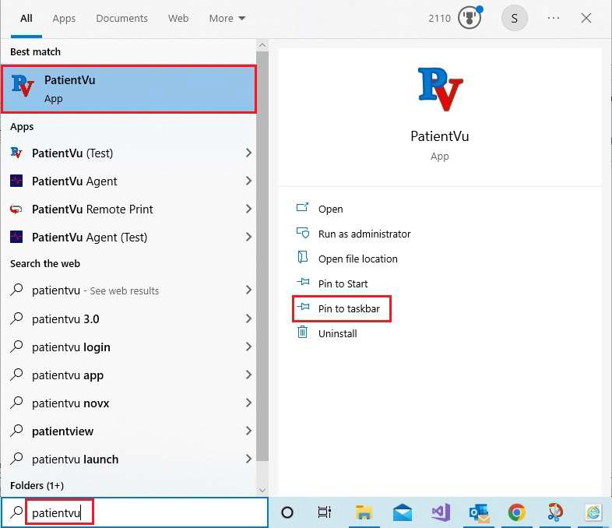Expand the 'patientview' suggestion arrow
The image size is (612, 528).
[248, 431]
